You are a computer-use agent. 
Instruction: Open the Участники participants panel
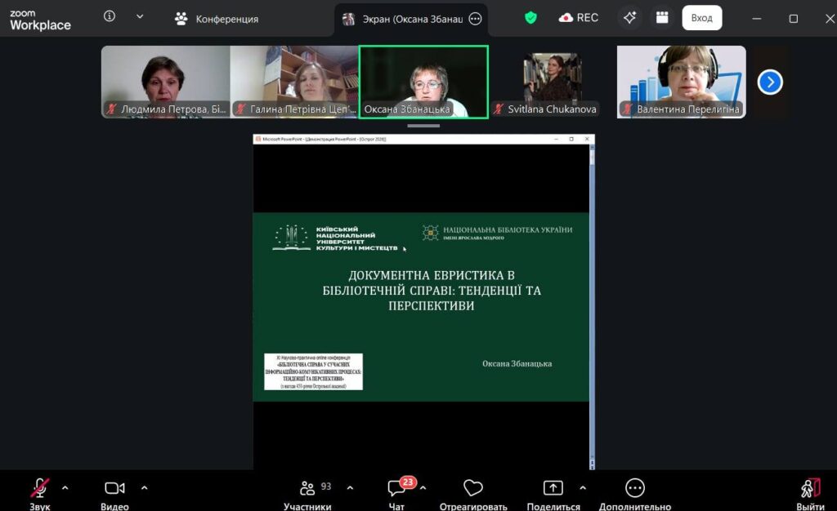307,493
